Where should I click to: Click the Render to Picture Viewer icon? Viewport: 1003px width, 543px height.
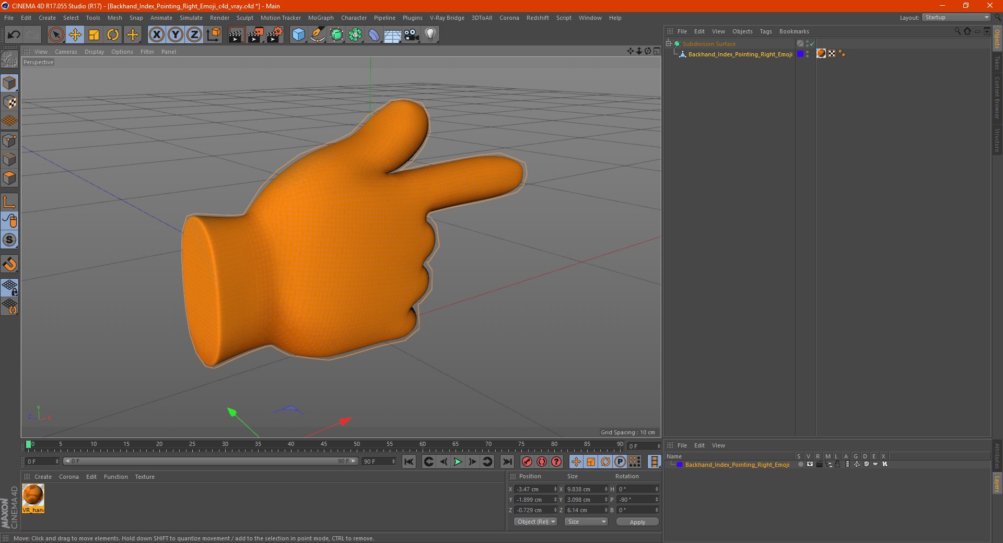255,35
